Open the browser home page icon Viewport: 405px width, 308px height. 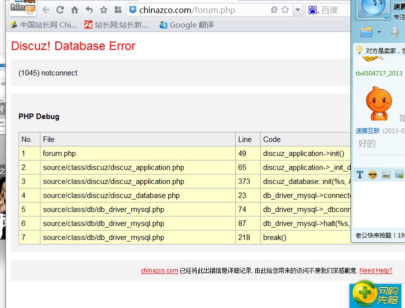[x=74, y=10]
